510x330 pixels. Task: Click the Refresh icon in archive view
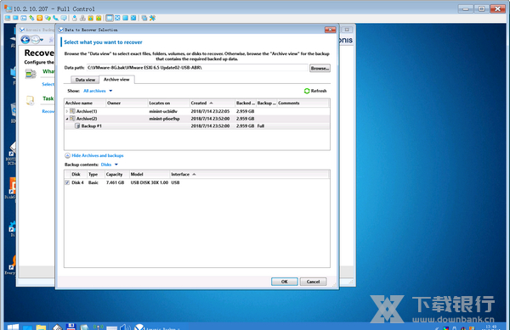tap(306, 91)
